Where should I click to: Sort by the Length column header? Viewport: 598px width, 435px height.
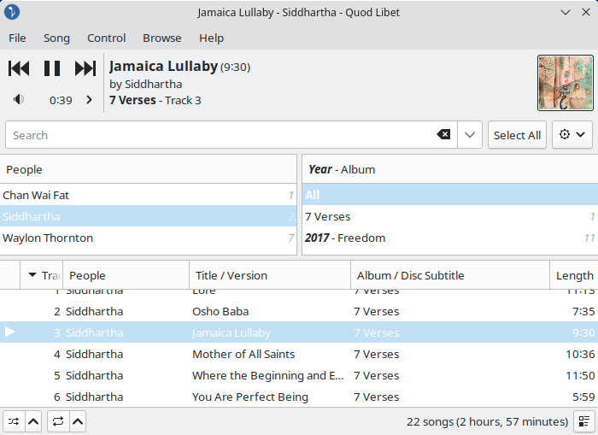click(574, 275)
